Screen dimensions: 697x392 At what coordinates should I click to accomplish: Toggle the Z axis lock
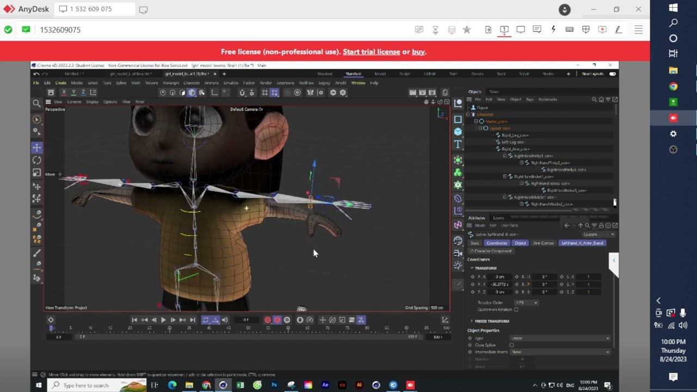pos(83,93)
